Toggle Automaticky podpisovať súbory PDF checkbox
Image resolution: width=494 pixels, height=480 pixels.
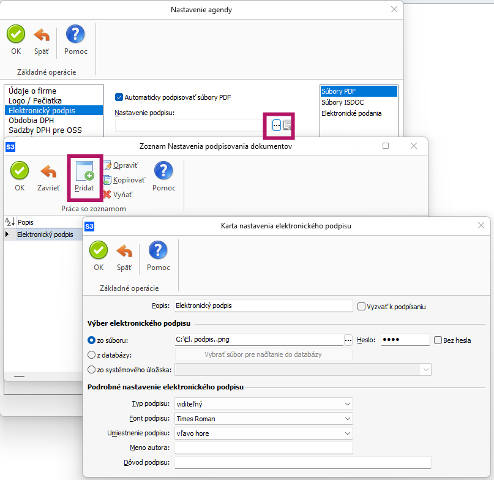click(x=119, y=97)
